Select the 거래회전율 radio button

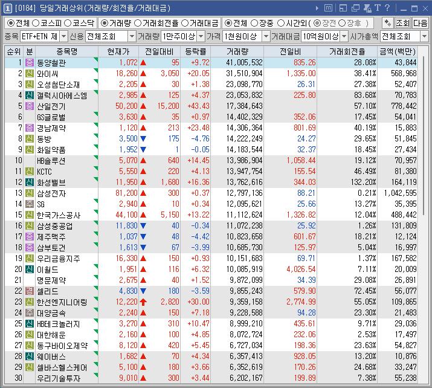(138, 23)
